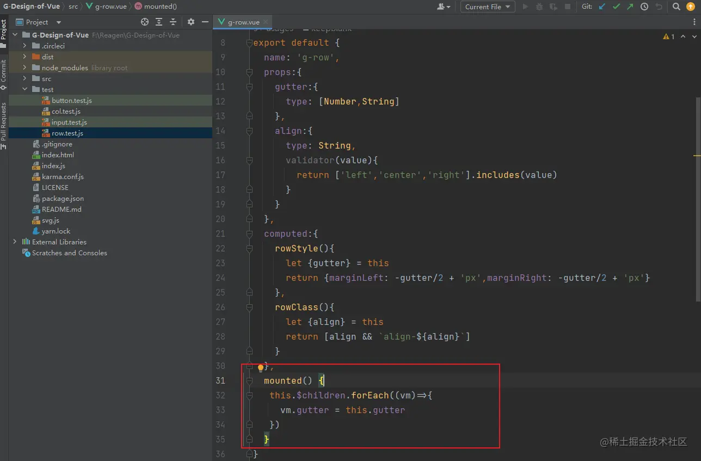The height and width of the screenshot is (461, 701).
Task: Select button.test.js file
Action: [72, 100]
